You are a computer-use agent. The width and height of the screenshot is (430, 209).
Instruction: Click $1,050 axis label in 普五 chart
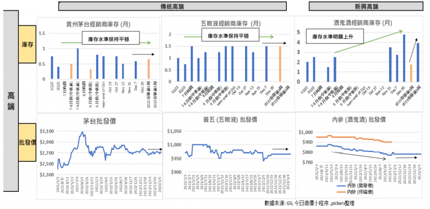174,131
